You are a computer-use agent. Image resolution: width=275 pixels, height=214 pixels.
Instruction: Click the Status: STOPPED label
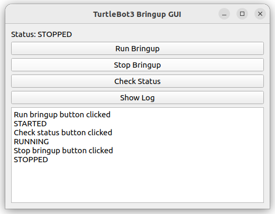(x=41, y=34)
